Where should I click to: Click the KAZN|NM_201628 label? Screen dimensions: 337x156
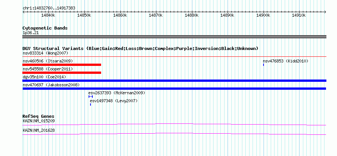[x=39, y=130]
